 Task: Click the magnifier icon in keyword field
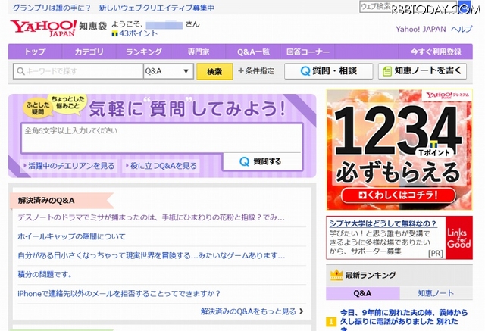[x=20, y=71]
